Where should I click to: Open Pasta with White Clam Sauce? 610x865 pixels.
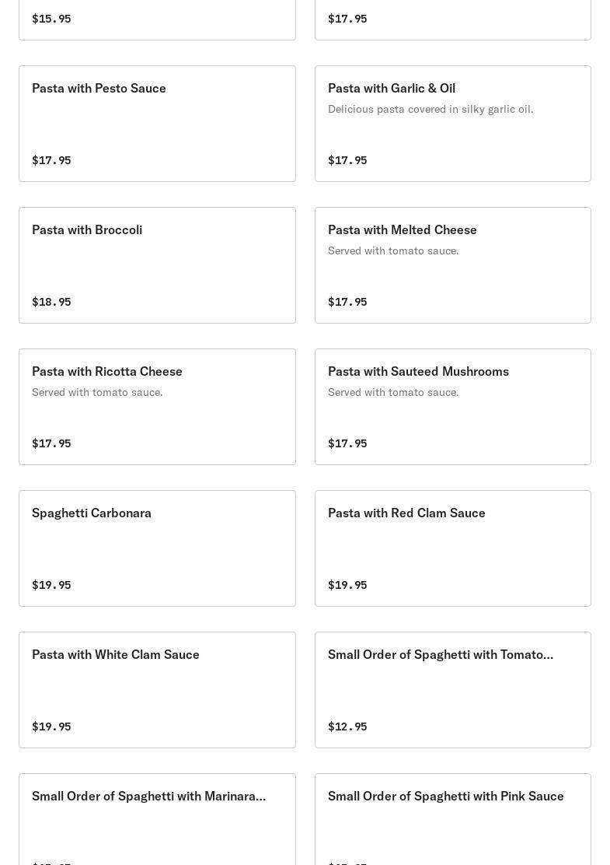157,690
